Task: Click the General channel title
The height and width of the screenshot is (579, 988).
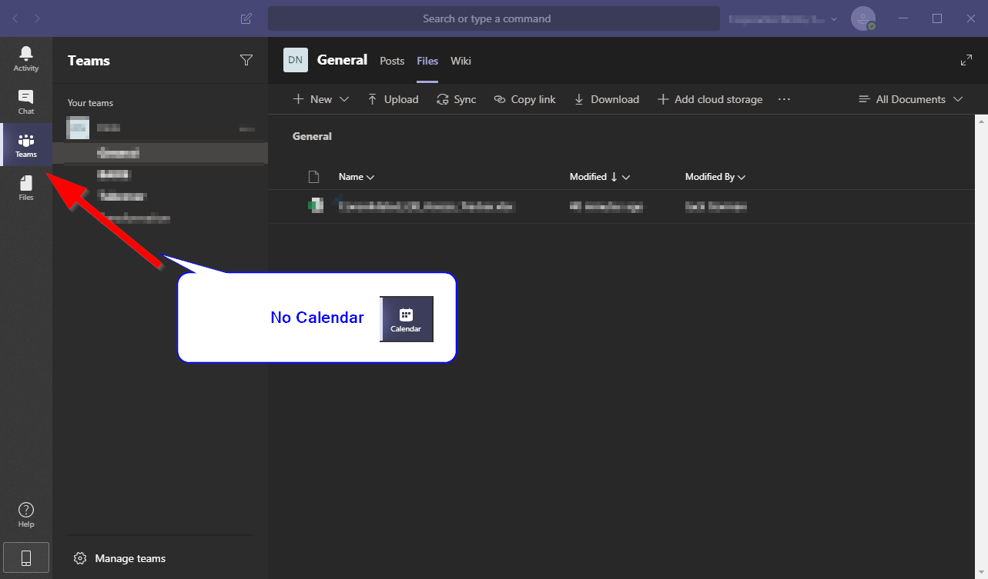Action: pos(342,60)
